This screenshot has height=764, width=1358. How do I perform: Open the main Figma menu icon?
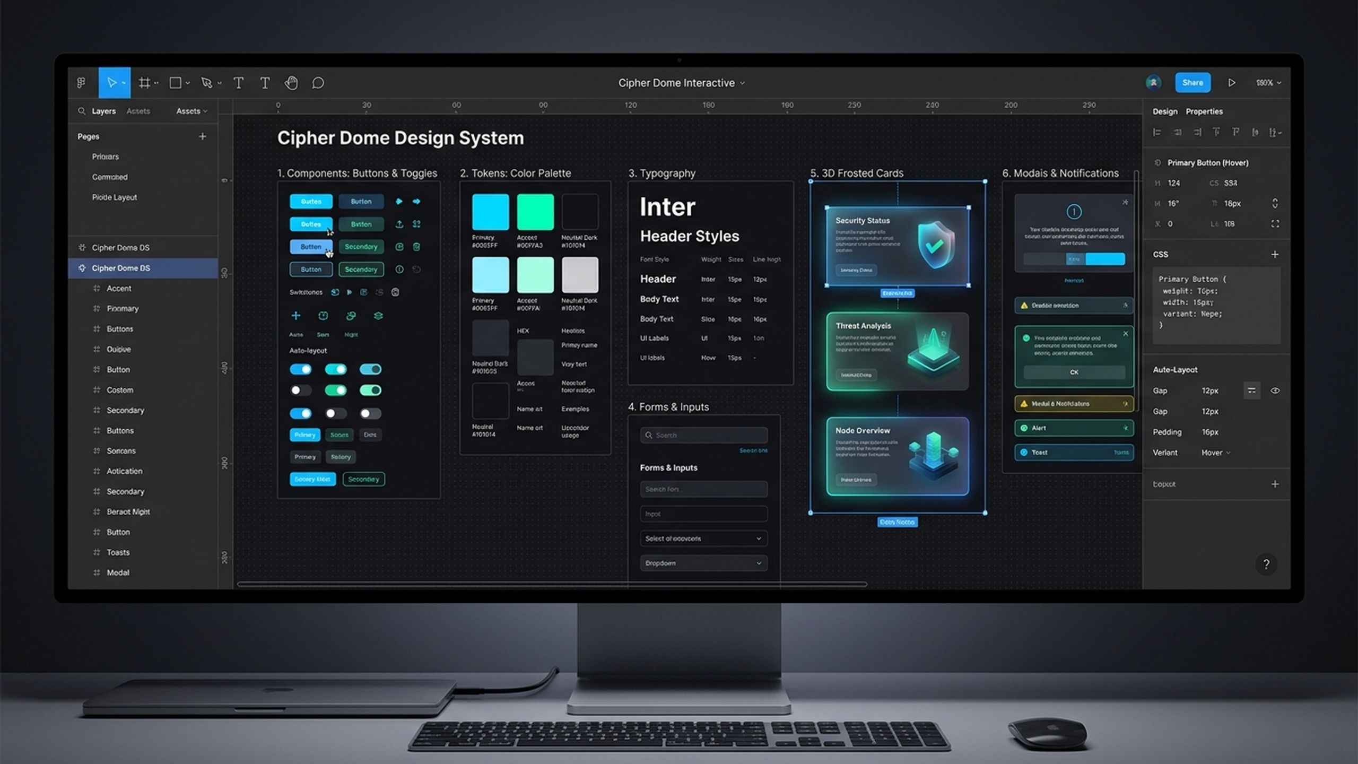coord(81,83)
